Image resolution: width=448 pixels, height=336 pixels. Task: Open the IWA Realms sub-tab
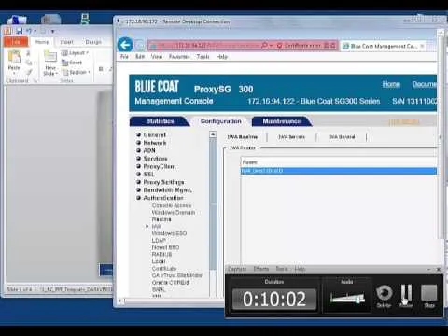point(243,137)
